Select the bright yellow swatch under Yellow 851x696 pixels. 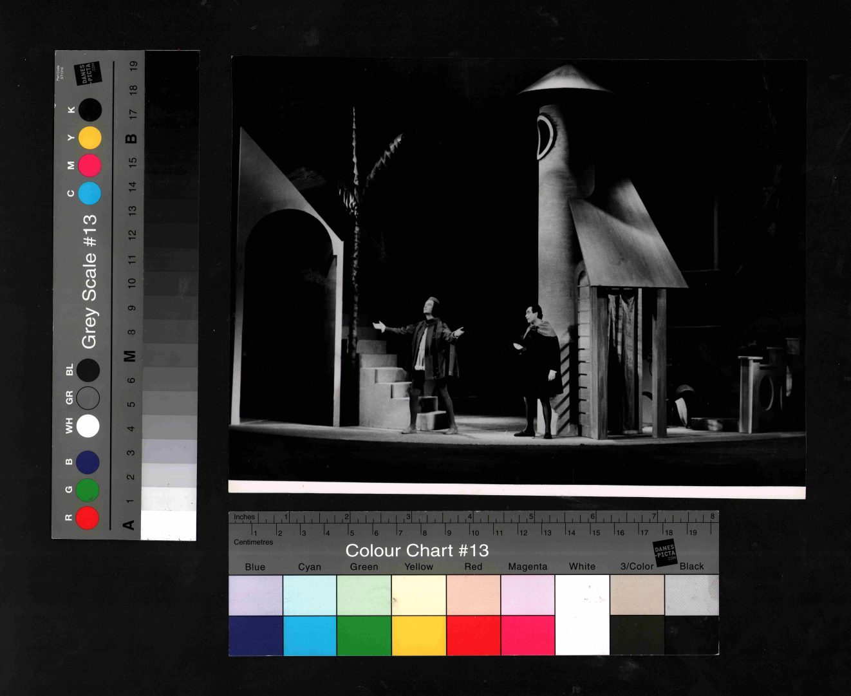click(418, 635)
